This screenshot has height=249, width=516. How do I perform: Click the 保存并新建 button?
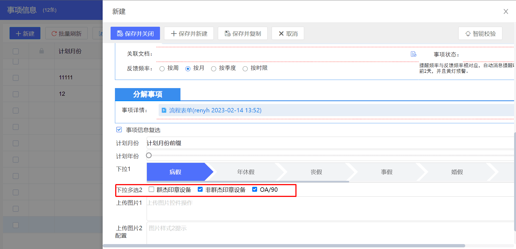pyautogui.click(x=189, y=34)
